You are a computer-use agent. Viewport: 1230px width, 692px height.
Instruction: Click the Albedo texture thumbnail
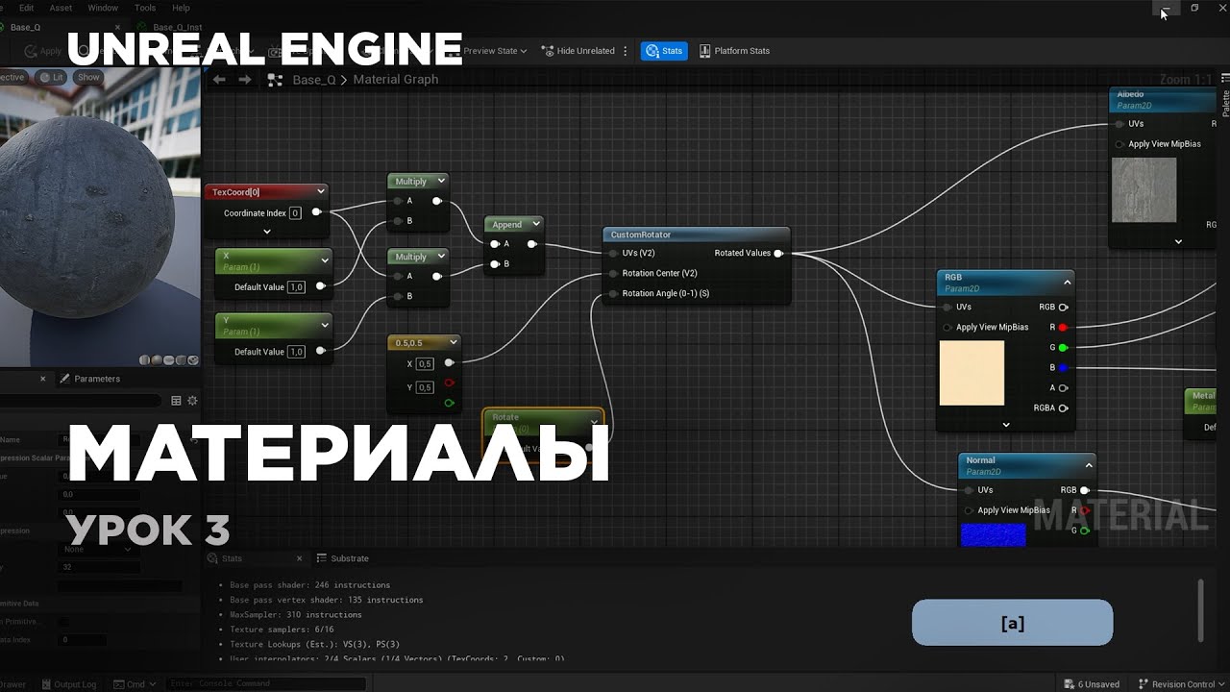[x=1144, y=190]
